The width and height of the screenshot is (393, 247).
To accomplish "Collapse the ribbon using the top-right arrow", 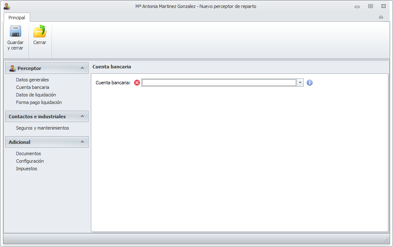I will 381,17.
